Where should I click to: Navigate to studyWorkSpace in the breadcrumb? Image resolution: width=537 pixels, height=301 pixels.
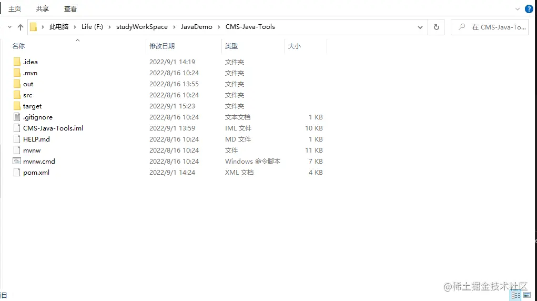pos(142,27)
